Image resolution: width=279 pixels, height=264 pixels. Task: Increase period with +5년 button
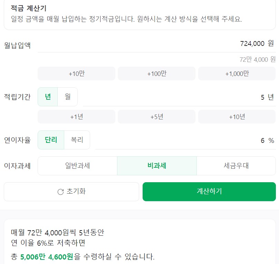pos(156,117)
